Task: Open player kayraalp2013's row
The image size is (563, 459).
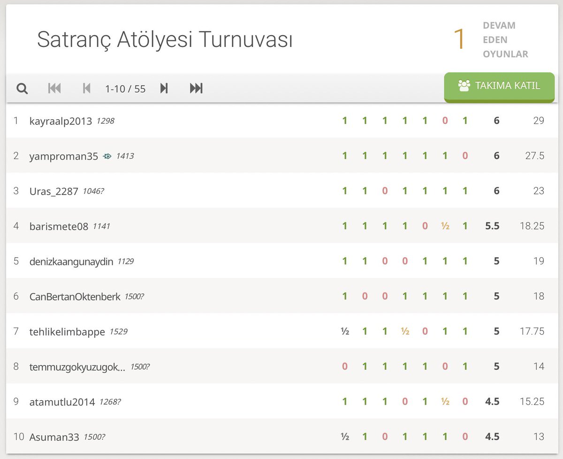Action: click(281, 120)
